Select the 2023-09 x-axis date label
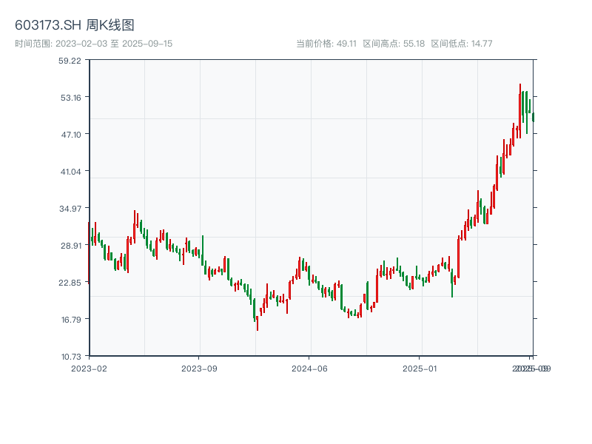 click(199, 368)
